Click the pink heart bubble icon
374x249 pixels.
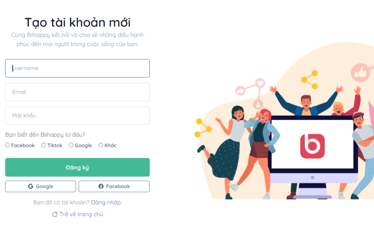260,83
